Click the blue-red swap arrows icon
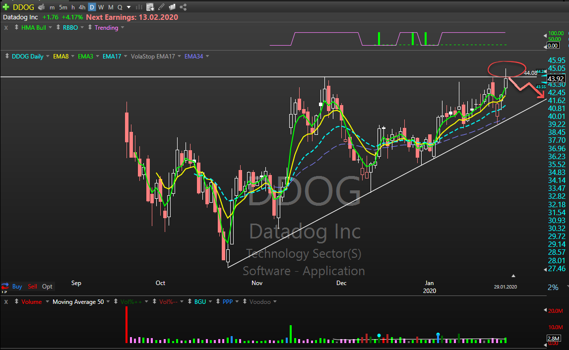The height and width of the screenshot is (350, 569). [5, 287]
